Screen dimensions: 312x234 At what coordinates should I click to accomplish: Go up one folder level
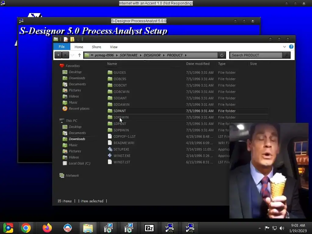click(x=80, y=55)
